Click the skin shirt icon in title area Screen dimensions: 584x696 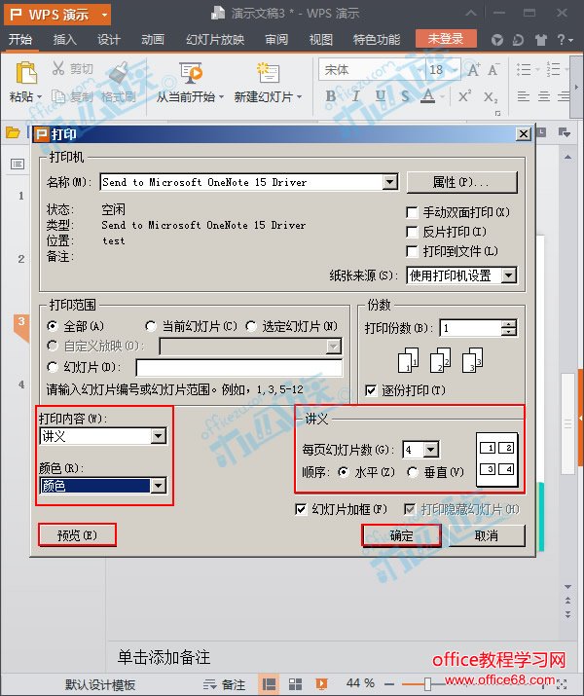point(540,40)
